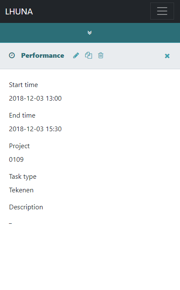Go to the LHUNA home link
This screenshot has width=180, height=290.
coord(19,11)
